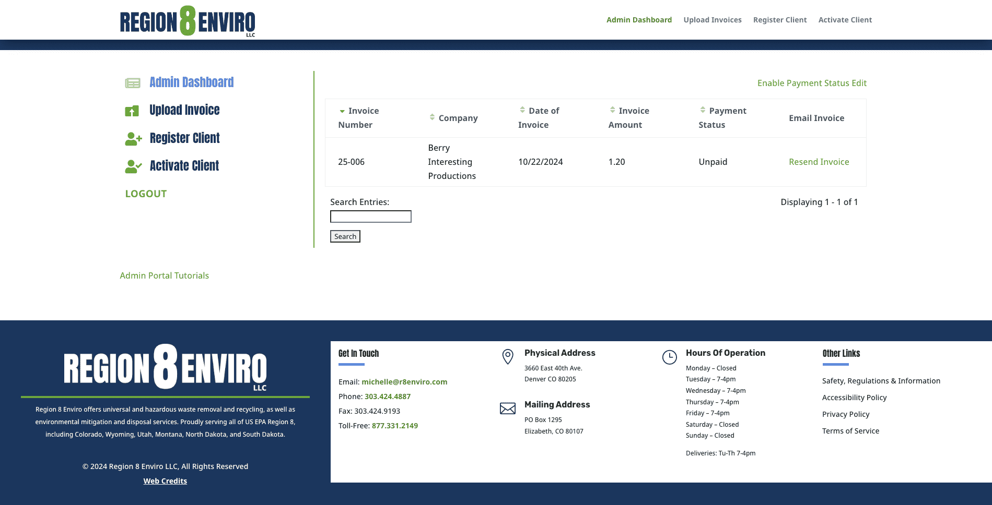Screen dimensions: 992x505
Task: Click the Mailing Address envelope icon
Action: point(508,408)
